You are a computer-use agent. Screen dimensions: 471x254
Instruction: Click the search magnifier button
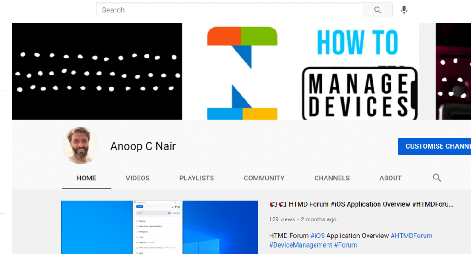coord(378,10)
